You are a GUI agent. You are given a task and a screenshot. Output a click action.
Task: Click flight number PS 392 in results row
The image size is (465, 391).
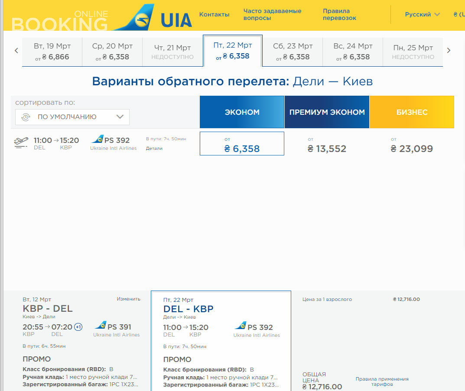[x=117, y=140]
